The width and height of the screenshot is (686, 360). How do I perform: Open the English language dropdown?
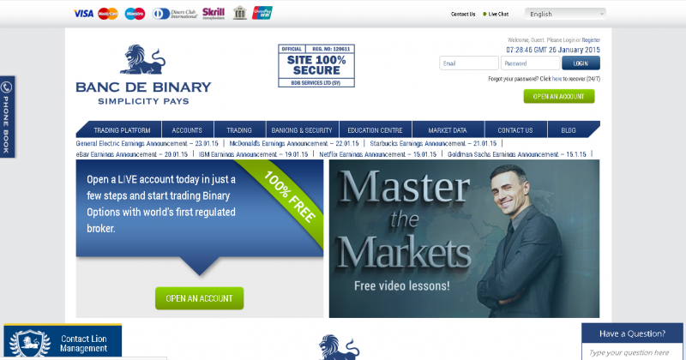coord(565,14)
